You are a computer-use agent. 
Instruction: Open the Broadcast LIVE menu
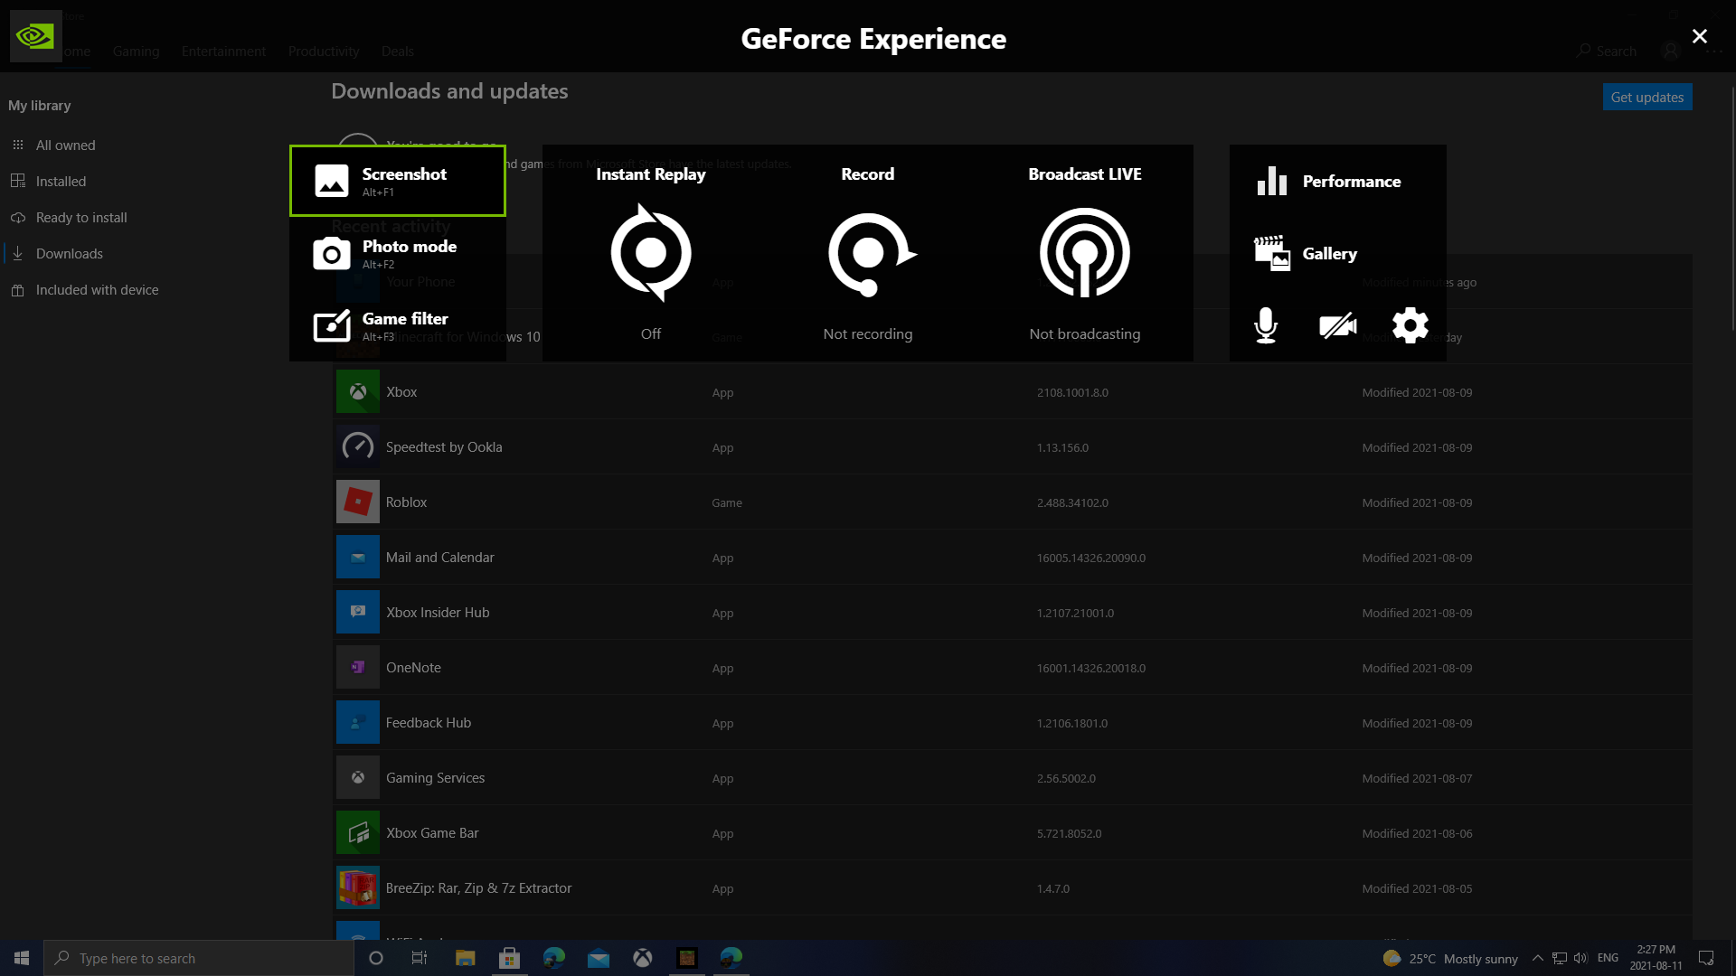(x=1085, y=253)
